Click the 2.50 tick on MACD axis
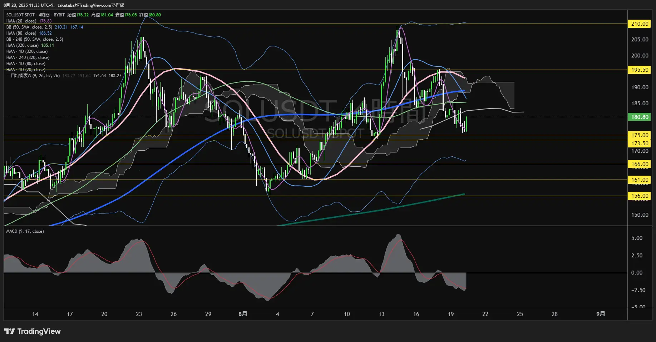The image size is (656, 342). click(x=637, y=256)
